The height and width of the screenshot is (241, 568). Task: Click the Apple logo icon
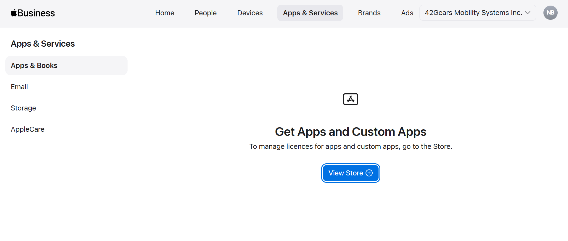click(x=14, y=13)
